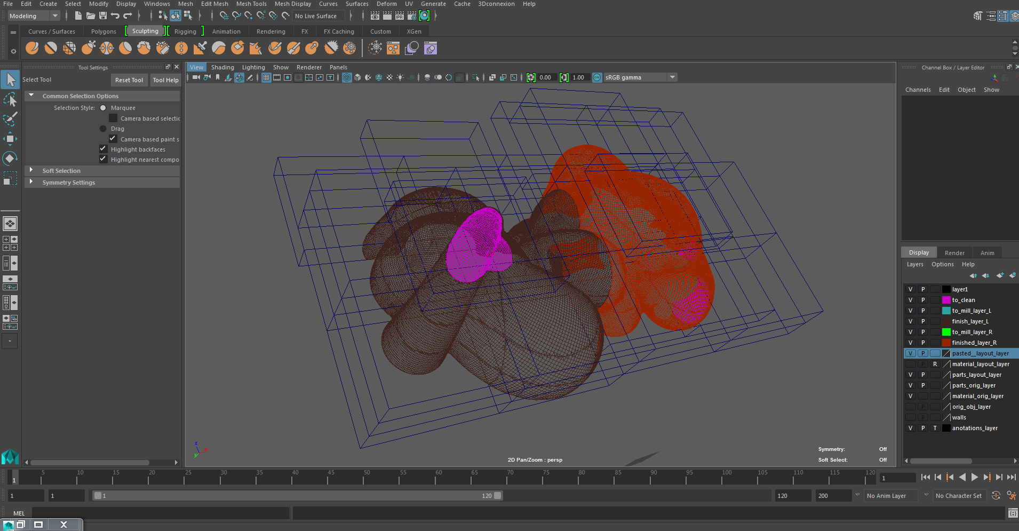Select the Relax sculpting brush
The width and height of the screenshot is (1019, 531).
tap(69, 49)
